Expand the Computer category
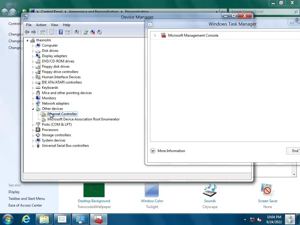 point(33,46)
